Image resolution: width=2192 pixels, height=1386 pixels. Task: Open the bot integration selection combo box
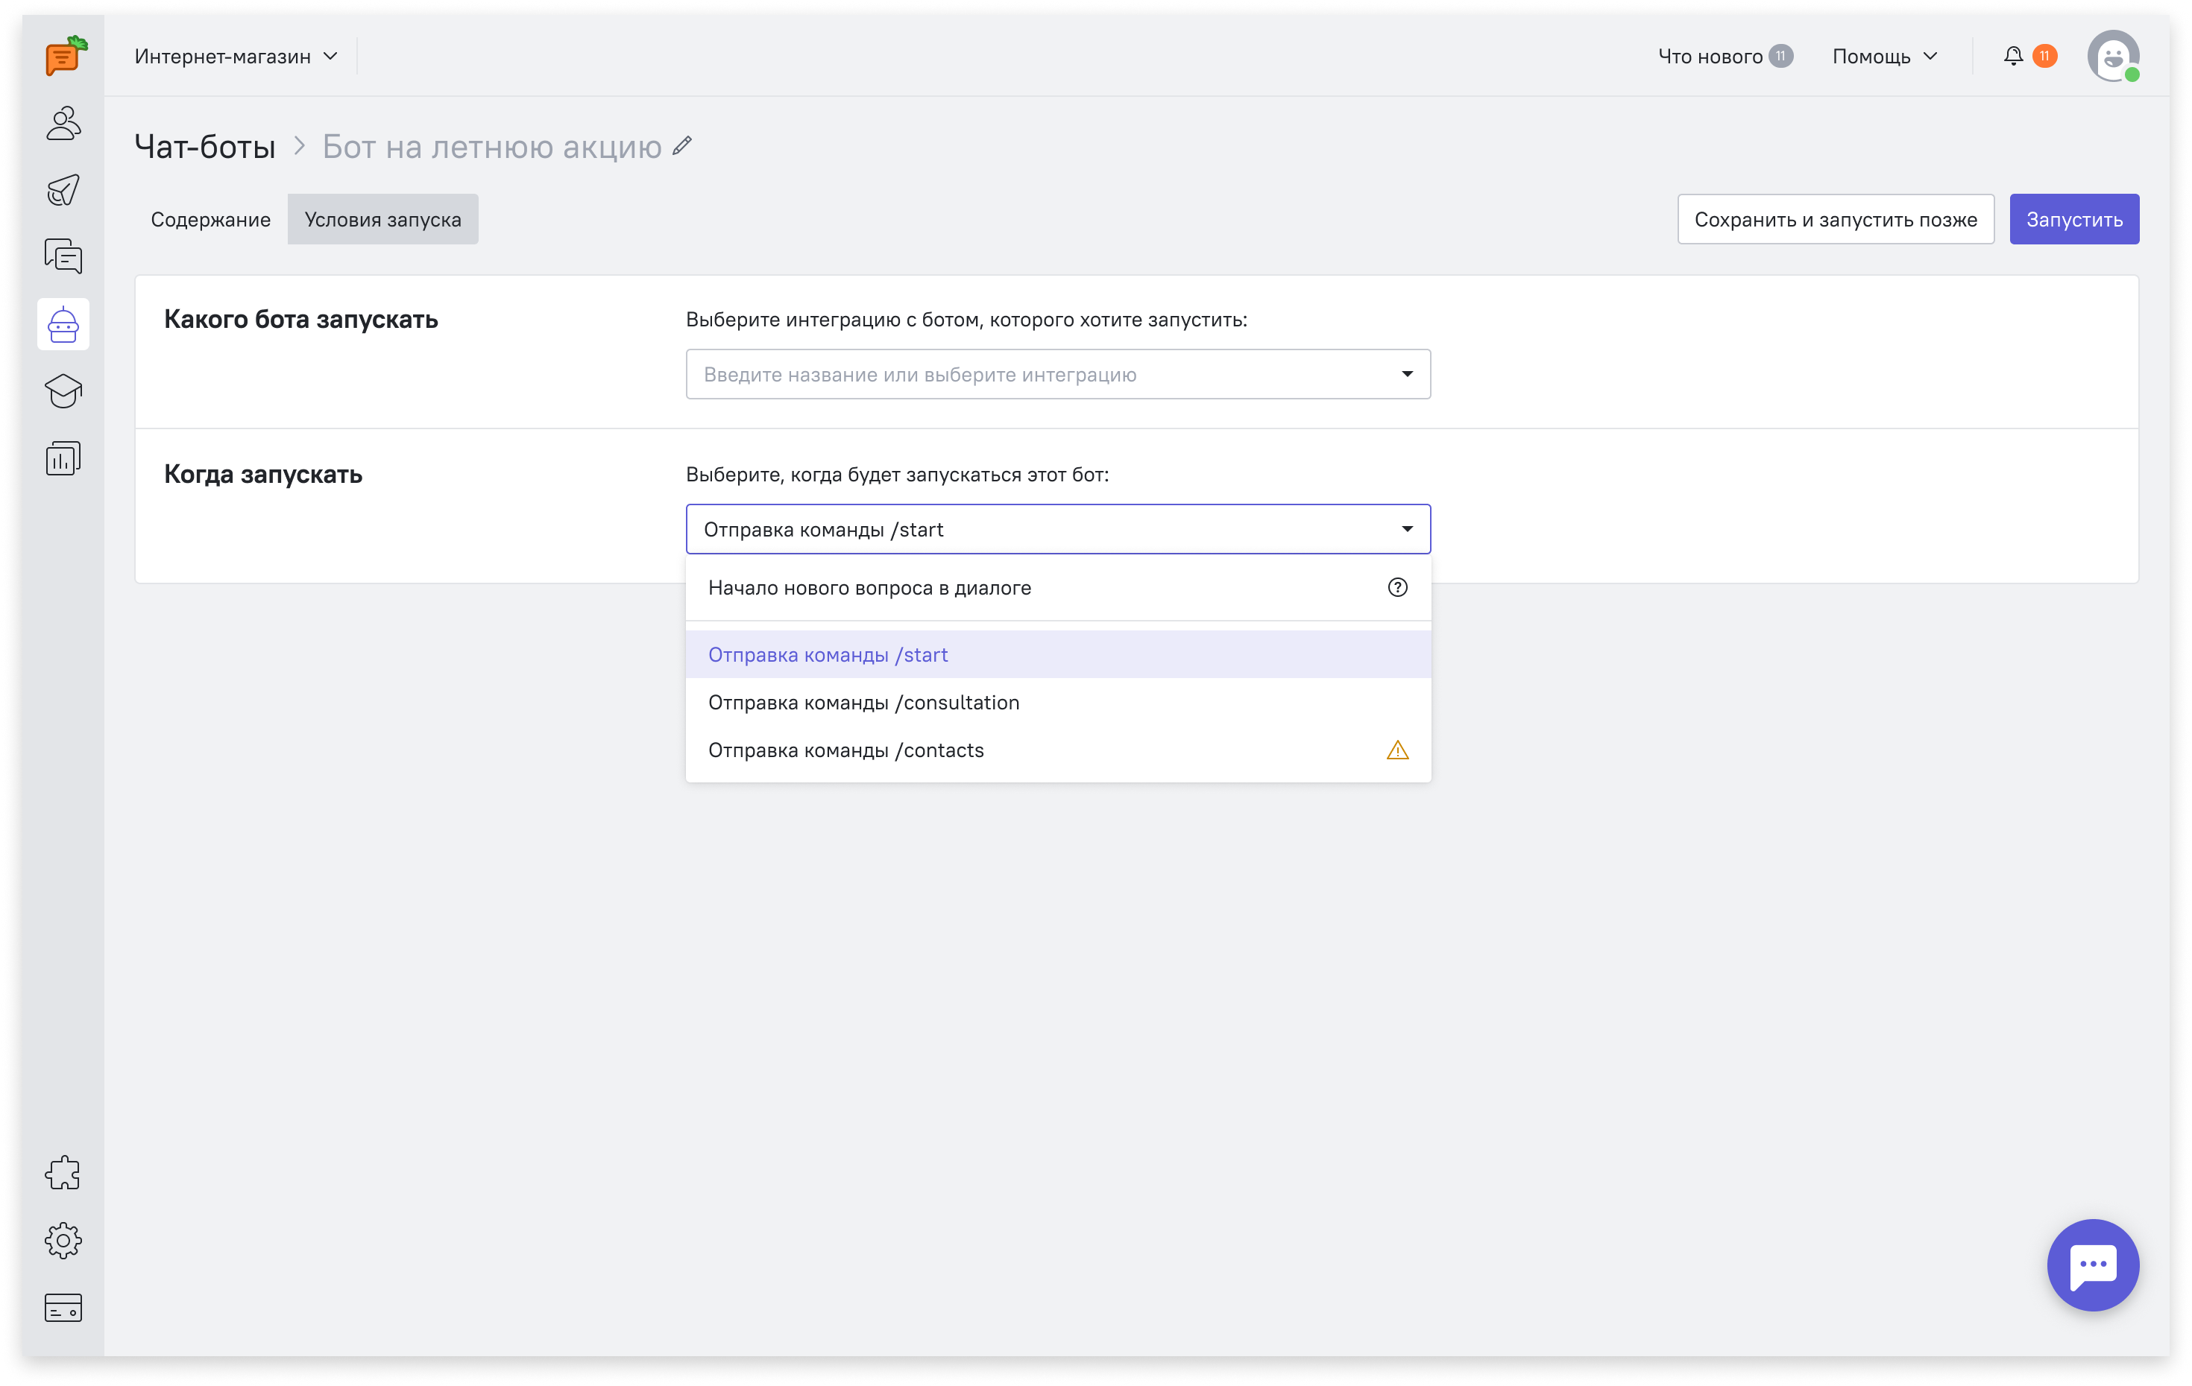click(1058, 374)
